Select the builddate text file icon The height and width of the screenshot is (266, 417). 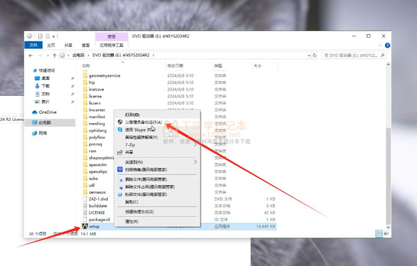[x=85, y=206]
